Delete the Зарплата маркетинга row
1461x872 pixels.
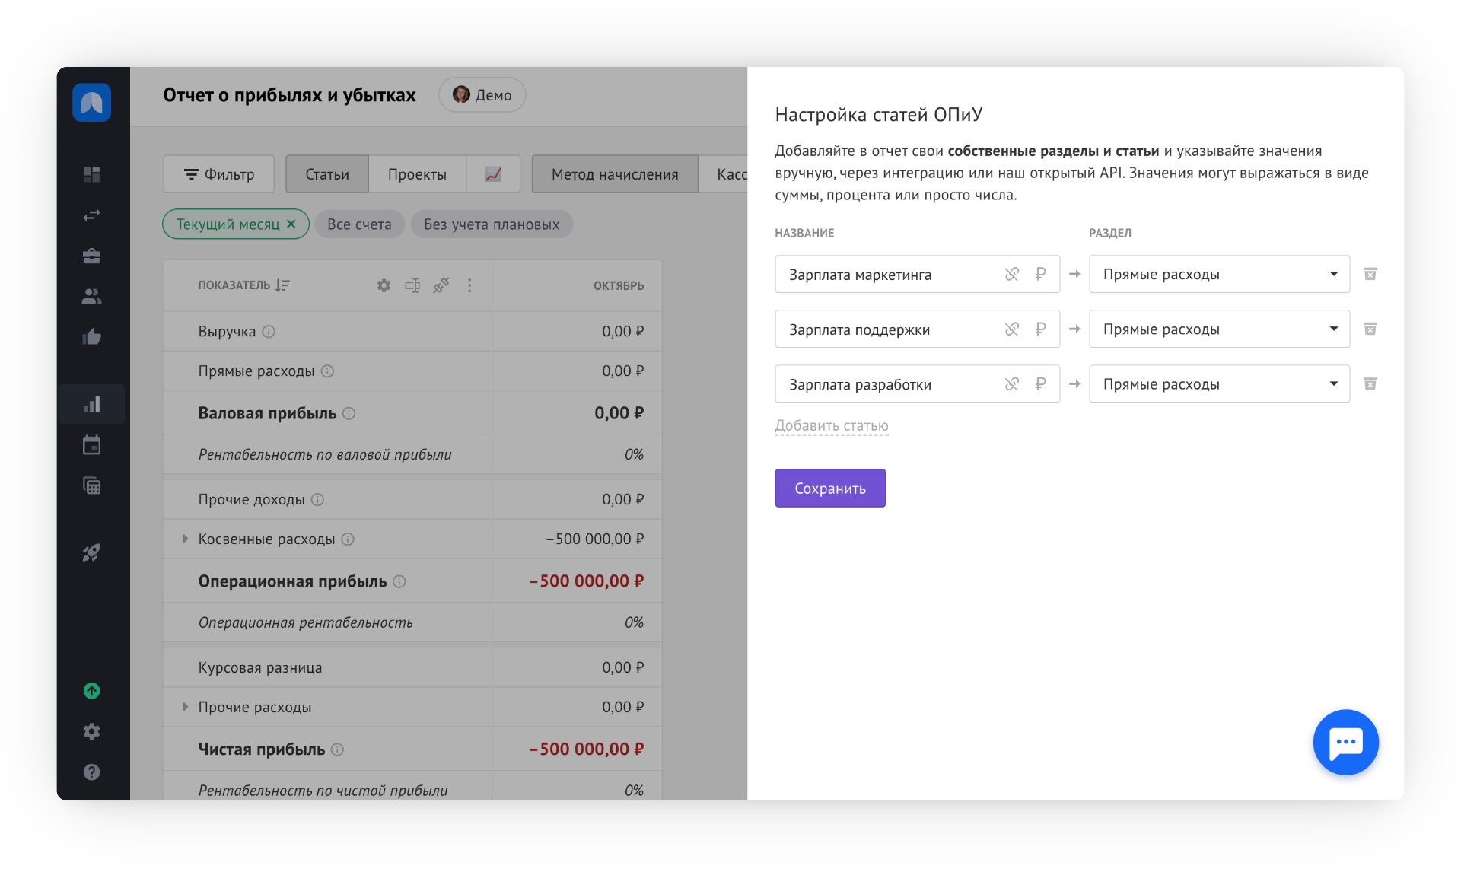pyautogui.click(x=1370, y=274)
